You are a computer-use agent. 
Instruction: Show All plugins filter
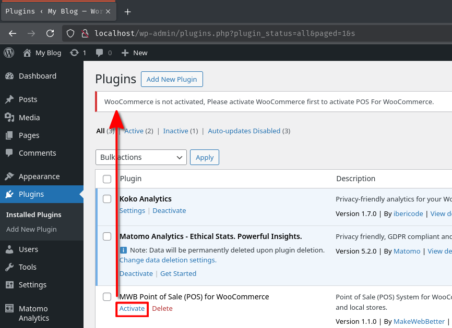(100, 131)
